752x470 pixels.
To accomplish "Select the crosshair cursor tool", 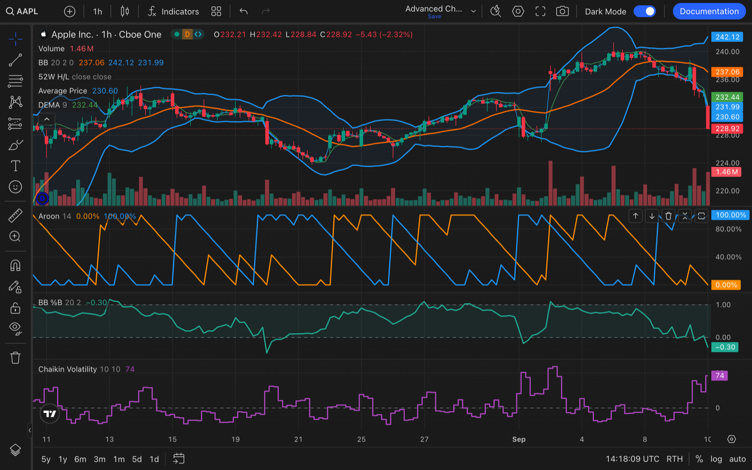I will coord(16,39).
